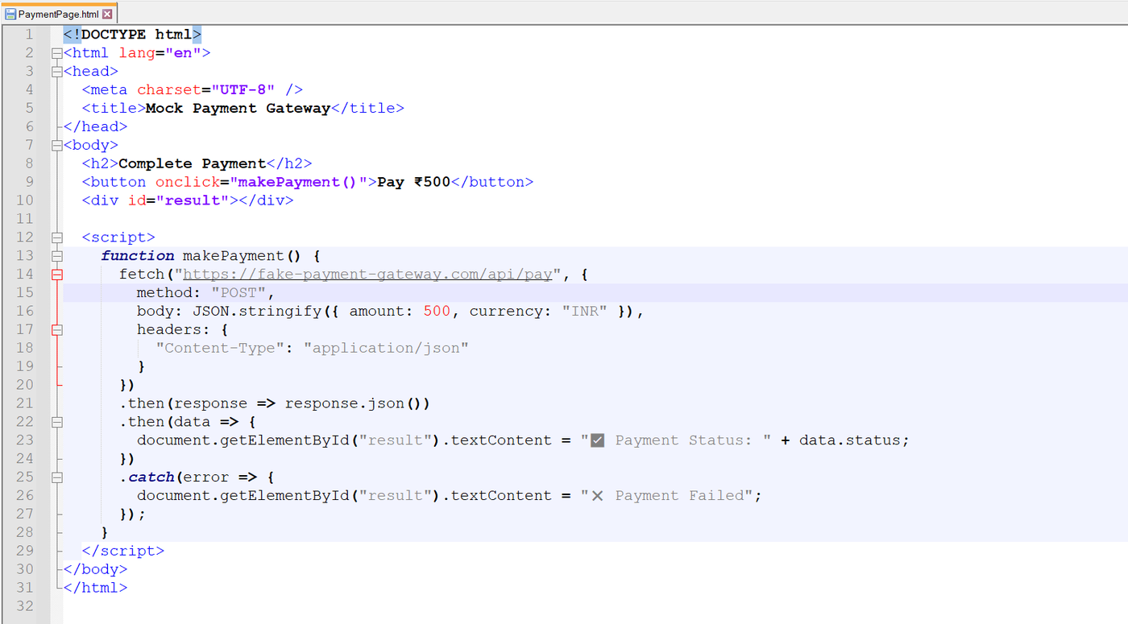Viewport: 1128px width, 624px height.
Task: Collapse the head section fold on line 3
Action: (56, 72)
